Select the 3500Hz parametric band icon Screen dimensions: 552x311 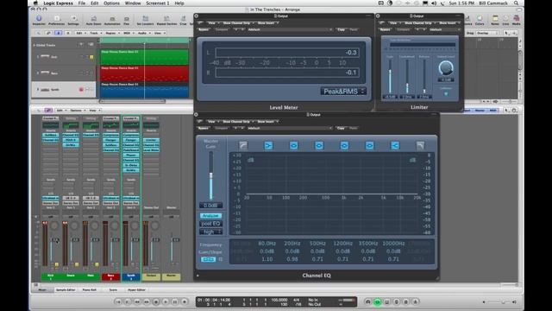pos(369,145)
